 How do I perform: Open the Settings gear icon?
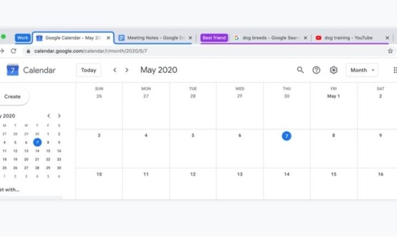[334, 70]
